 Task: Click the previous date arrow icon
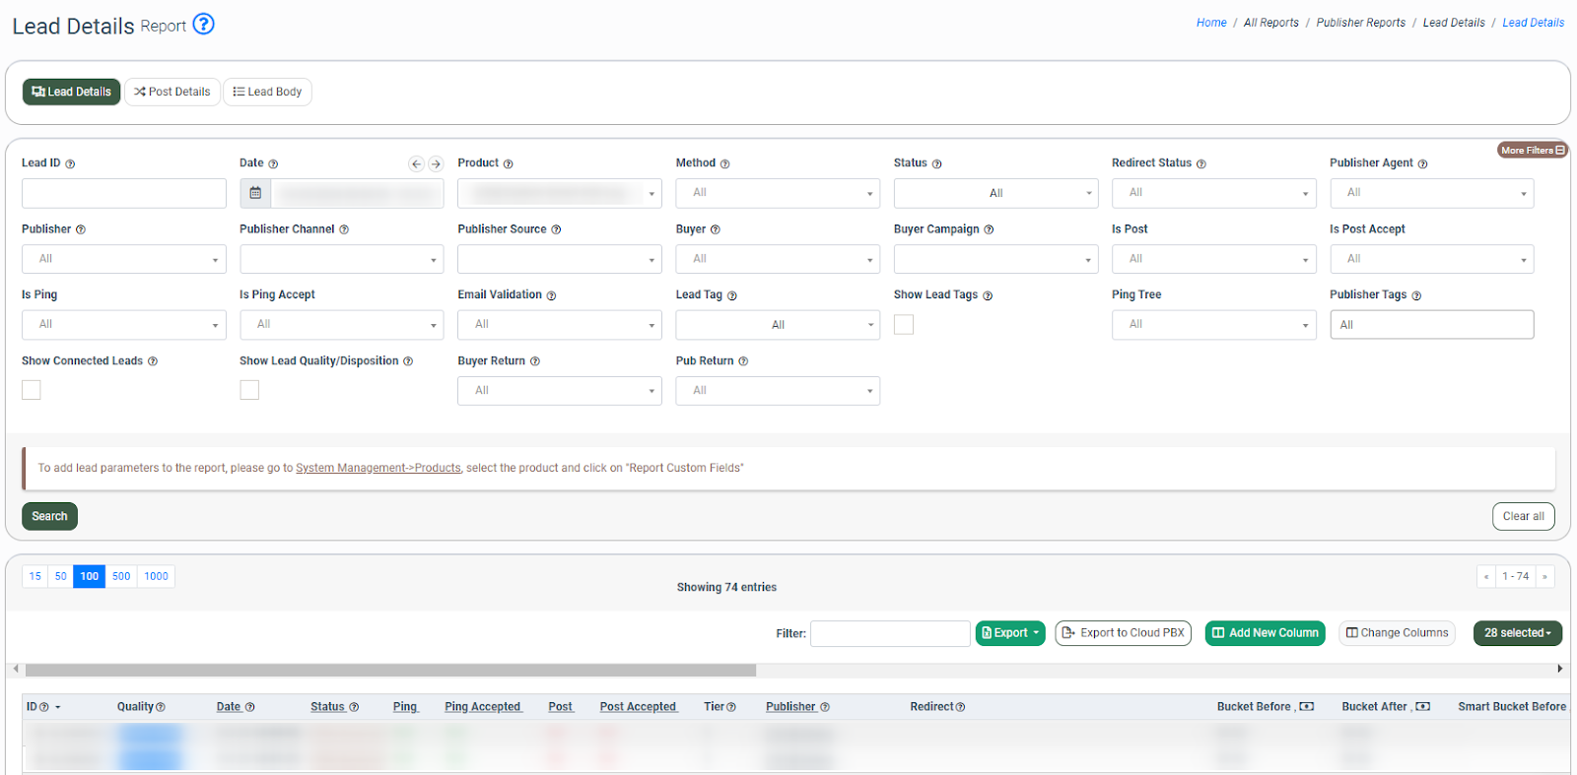pos(416,164)
